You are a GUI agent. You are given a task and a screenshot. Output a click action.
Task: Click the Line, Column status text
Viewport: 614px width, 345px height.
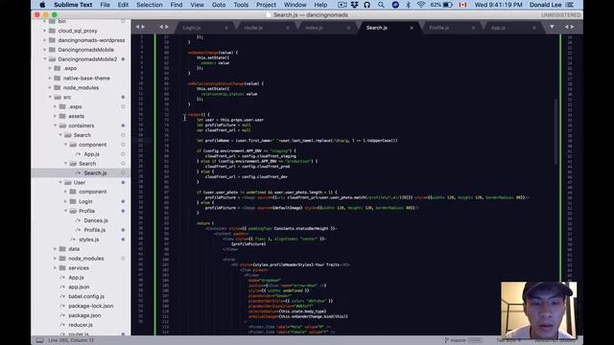click(71, 340)
